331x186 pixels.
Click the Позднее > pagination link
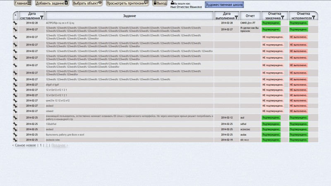click(x=60, y=145)
